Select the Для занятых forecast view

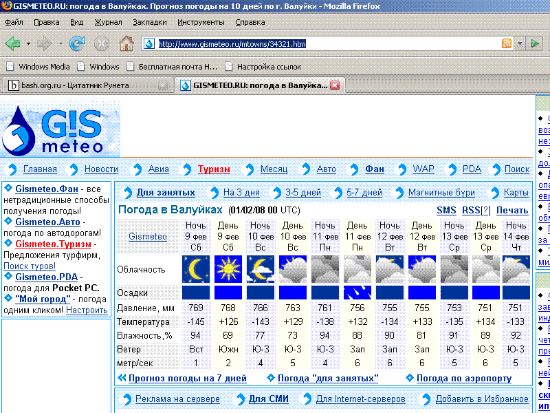coord(166,193)
